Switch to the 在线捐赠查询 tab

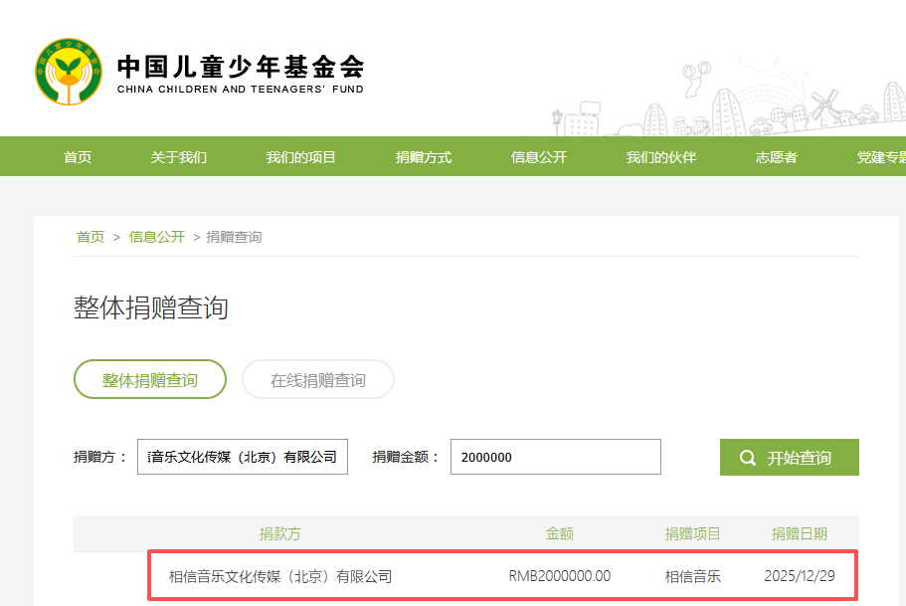pyautogui.click(x=318, y=380)
